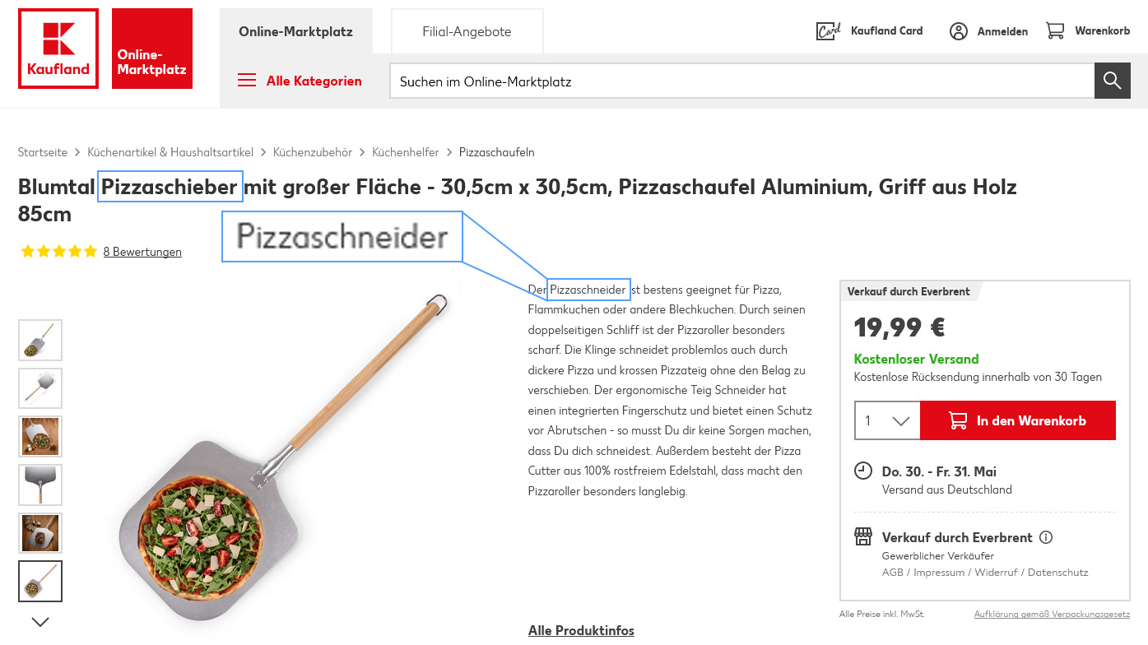Select the five-star rating display
Screen dimensions: 1148x645
(x=58, y=251)
